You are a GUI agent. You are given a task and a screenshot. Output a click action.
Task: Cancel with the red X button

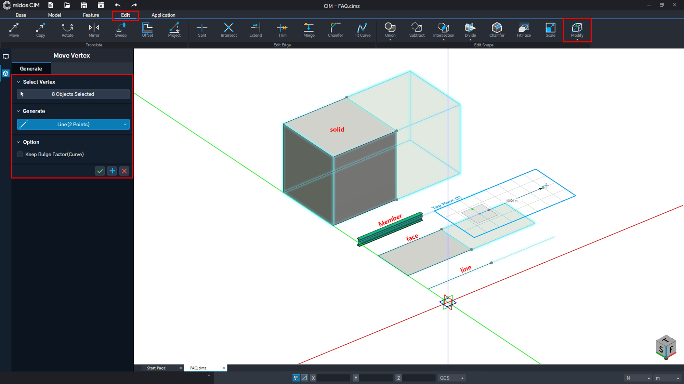[124, 171]
